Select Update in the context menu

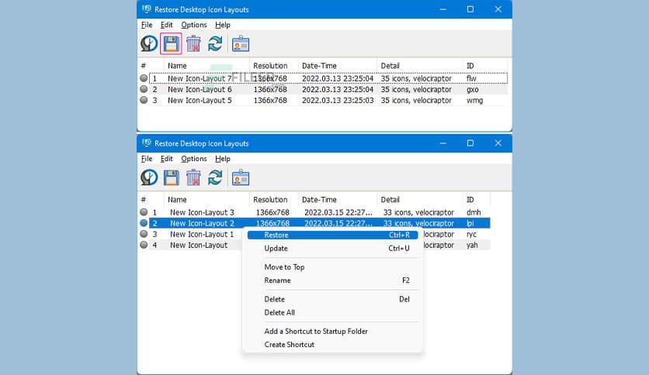[x=276, y=249]
